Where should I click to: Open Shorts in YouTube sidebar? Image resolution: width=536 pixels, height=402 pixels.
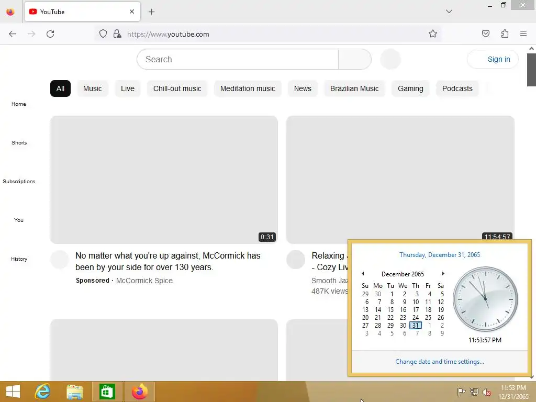click(19, 142)
